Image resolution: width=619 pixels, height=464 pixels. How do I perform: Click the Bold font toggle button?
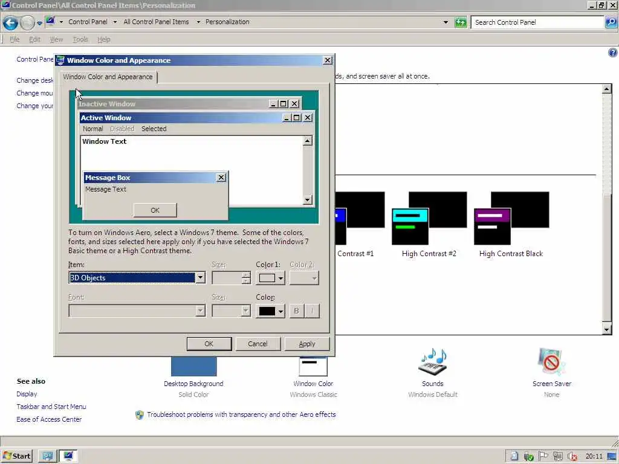click(296, 311)
